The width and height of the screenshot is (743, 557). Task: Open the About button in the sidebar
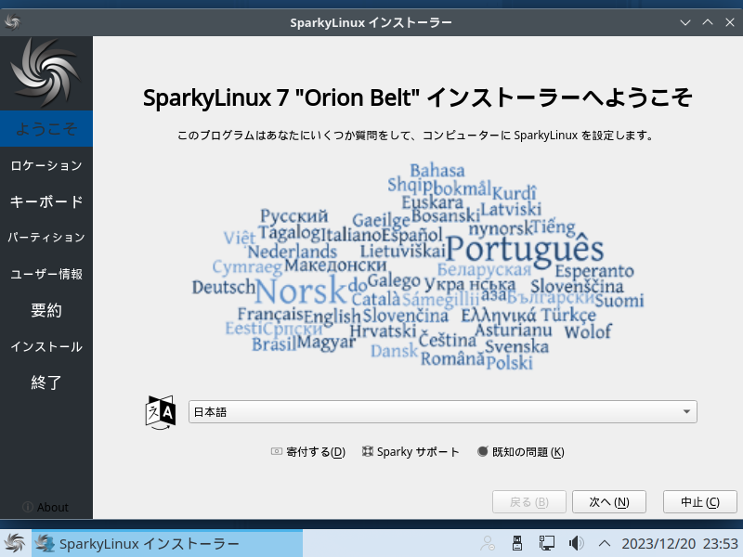pyautogui.click(x=46, y=507)
